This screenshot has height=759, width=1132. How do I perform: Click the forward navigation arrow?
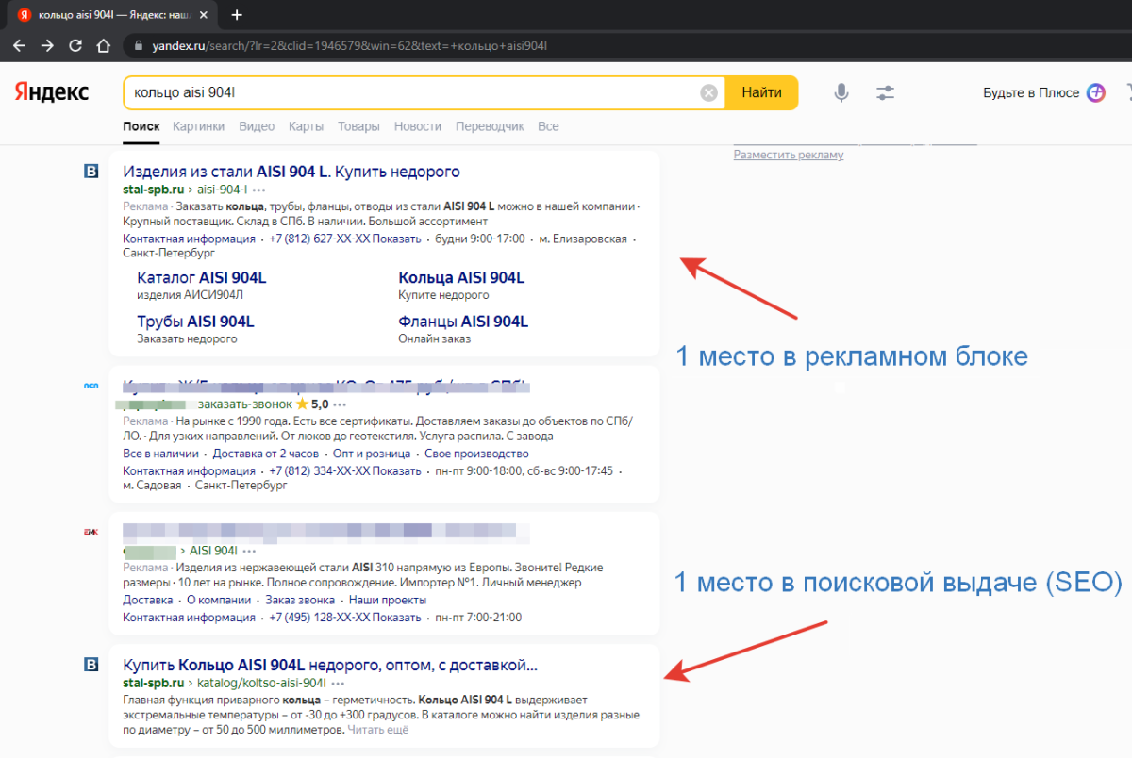pos(46,45)
